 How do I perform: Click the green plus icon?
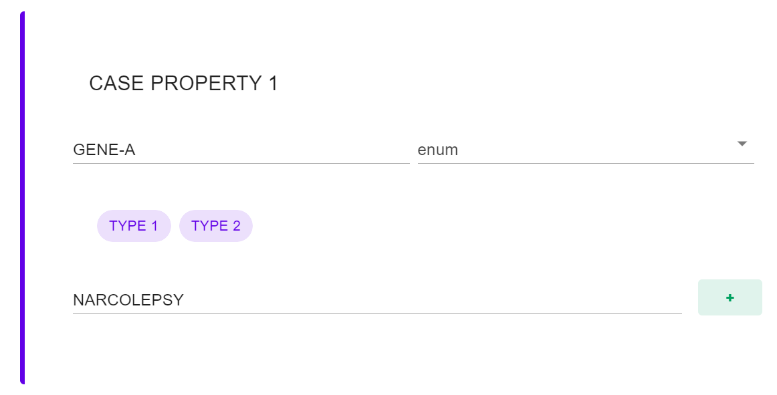730,298
